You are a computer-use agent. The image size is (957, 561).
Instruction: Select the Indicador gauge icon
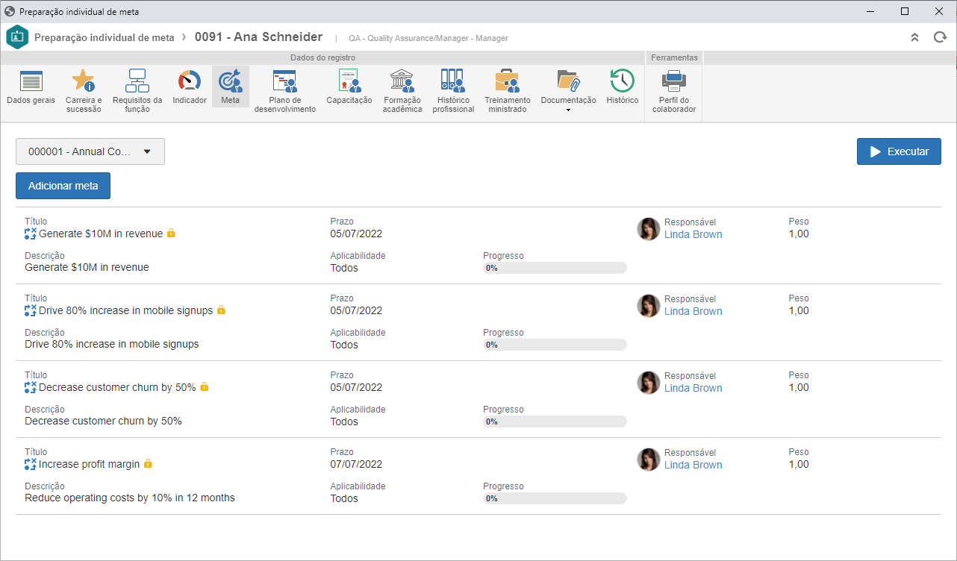tap(190, 81)
